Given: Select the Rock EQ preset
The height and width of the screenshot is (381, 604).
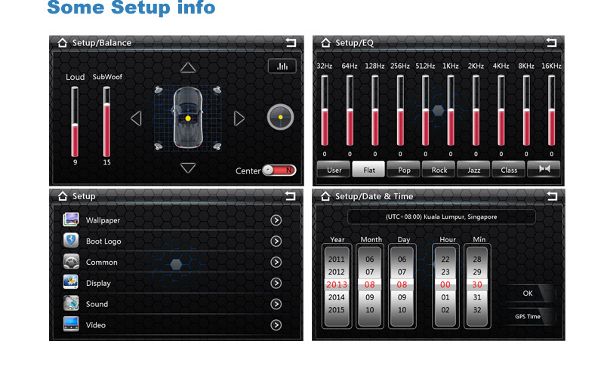Looking at the screenshot, I should (439, 170).
